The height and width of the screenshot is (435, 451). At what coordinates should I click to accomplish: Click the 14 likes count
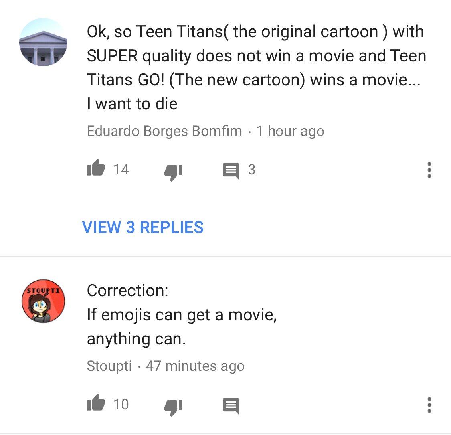121,170
